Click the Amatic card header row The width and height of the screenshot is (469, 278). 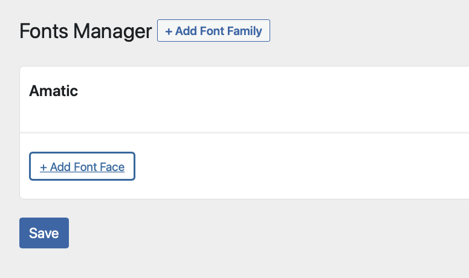(x=244, y=99)
